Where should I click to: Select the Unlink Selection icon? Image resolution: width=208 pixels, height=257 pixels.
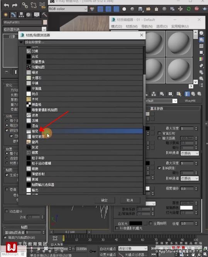point(34,5)
